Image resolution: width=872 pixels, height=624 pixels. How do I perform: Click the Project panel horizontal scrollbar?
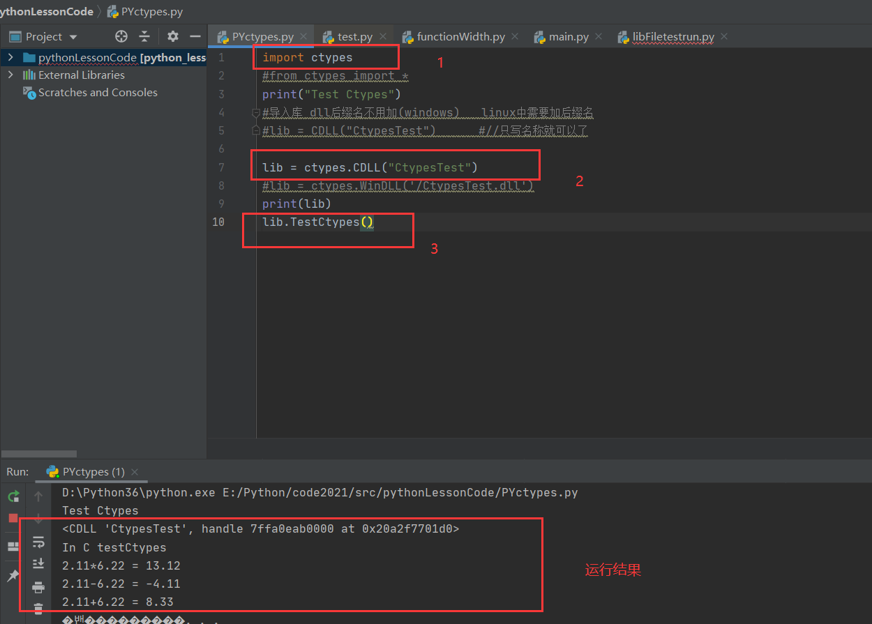(38, 453)
